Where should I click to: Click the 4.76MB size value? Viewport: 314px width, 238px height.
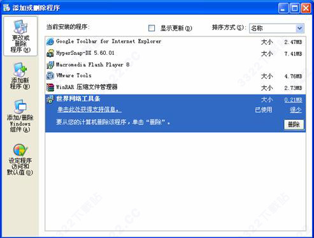click(293, 76)
